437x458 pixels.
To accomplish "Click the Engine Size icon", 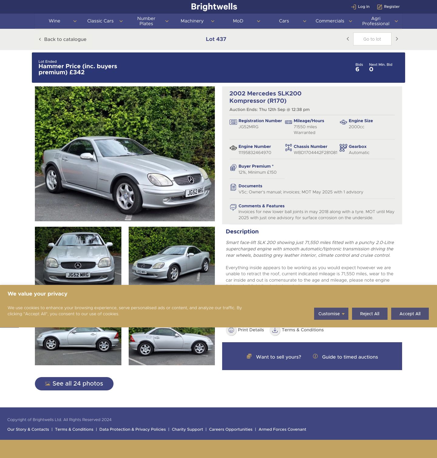I will pos(343,122).
